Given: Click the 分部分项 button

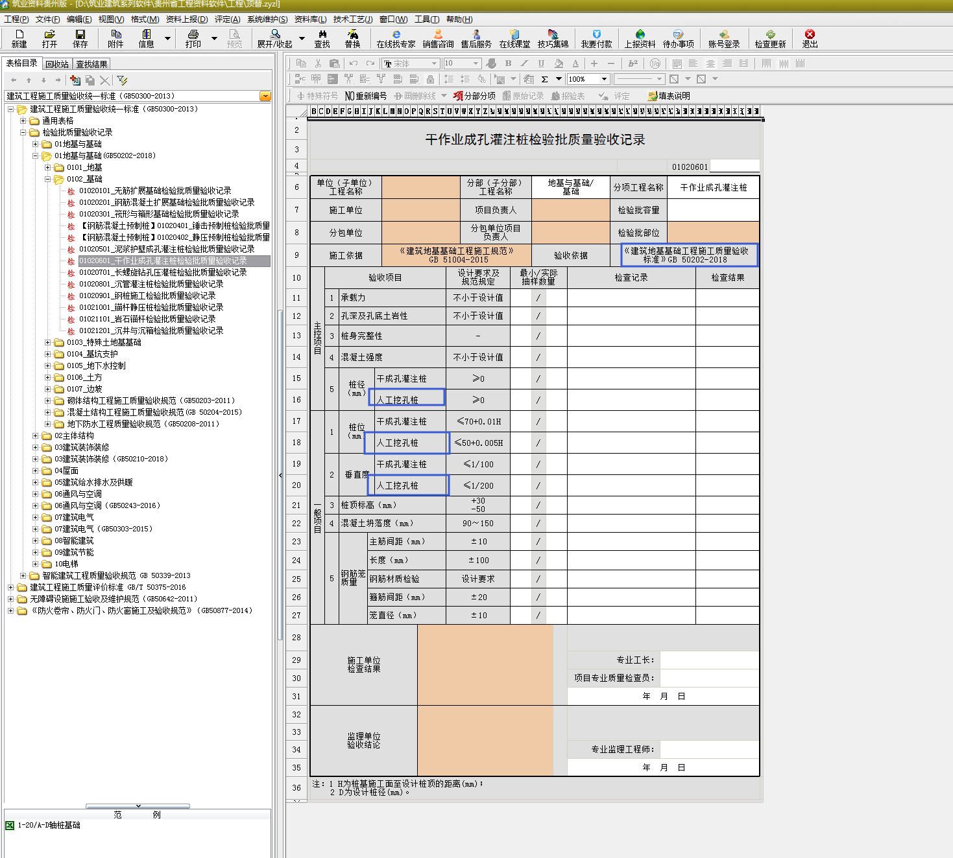Looking at the screenshot, I should pyautogui.click(x=475, y=96).
